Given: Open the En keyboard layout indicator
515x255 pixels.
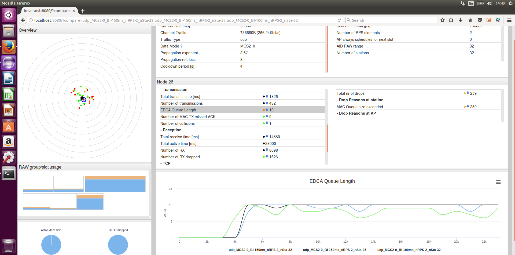Looking at the screenshot, I should pyautogui.click(x=471, y=3).
